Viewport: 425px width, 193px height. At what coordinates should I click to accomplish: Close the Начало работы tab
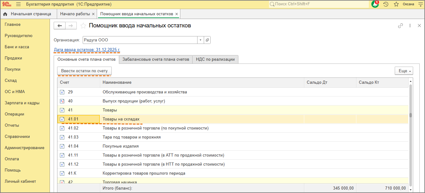click(x=93, y=14)
